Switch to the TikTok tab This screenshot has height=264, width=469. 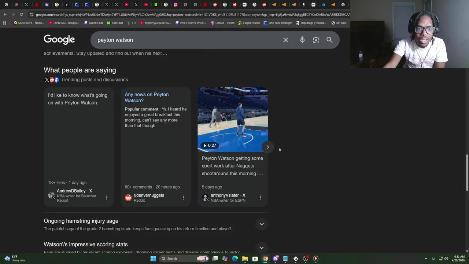tap(67, 4)
